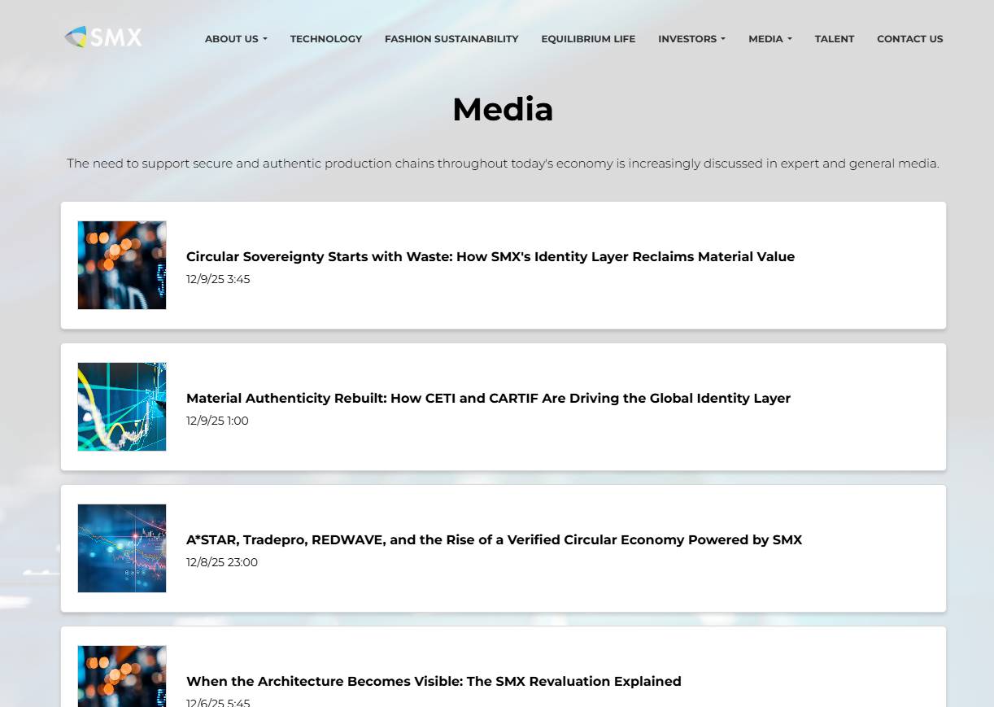The width and height of the screenshot is (994, 707).
Task: Click the date 12/8/25 23:00
Action: [222, 562]
